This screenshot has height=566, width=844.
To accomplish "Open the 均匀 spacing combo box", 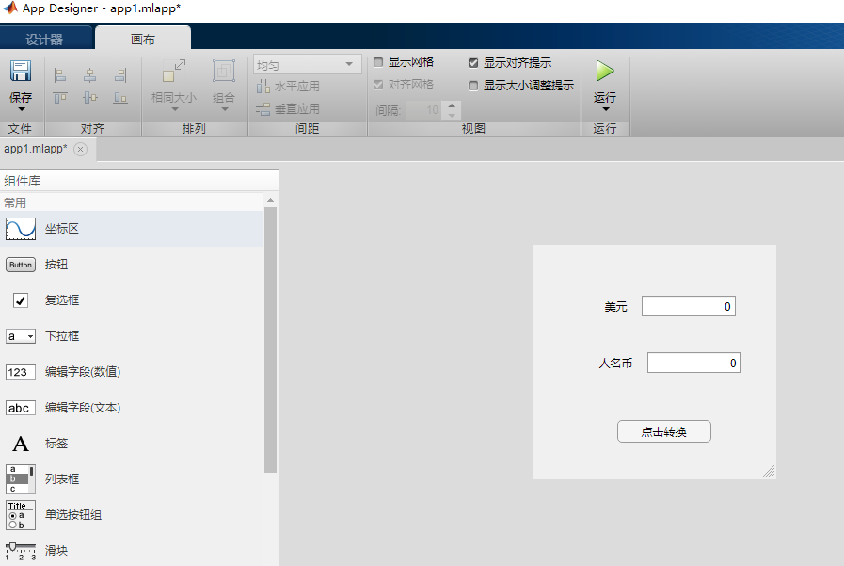I will tap(307, 65).
